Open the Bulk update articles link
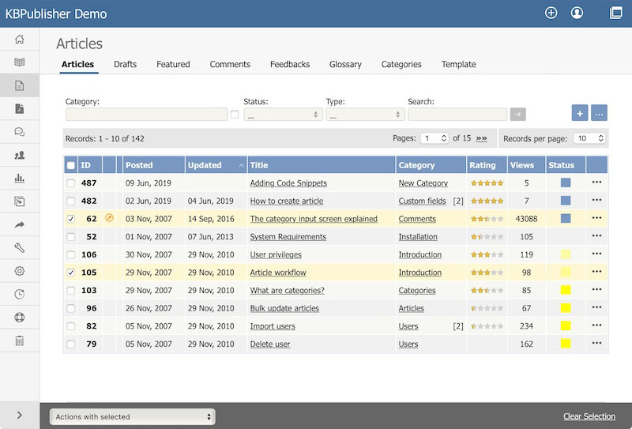 point(284,308)
